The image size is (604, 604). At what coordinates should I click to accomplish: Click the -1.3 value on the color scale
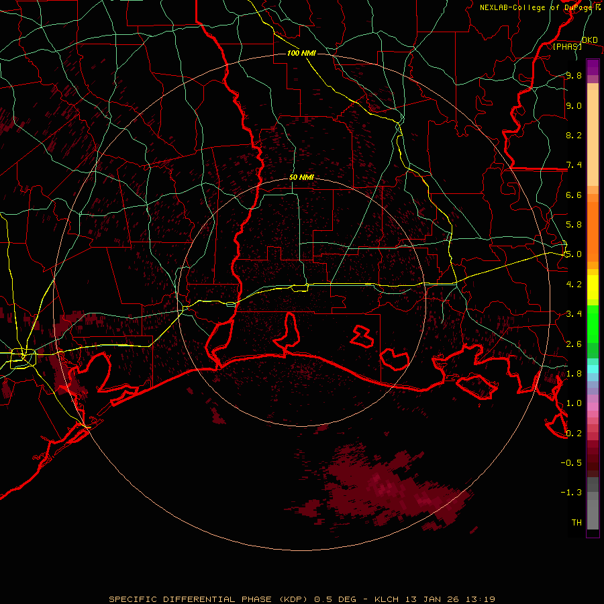point(571,493)
